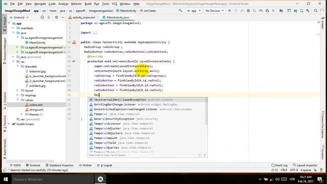Open the Resource Manager side panel

point(5,51)
